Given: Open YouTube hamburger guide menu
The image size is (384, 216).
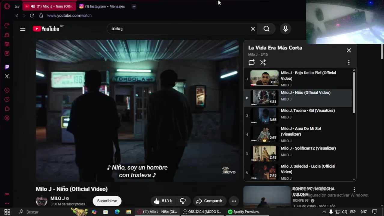Looking at the screenshot, I should point(23,29).
